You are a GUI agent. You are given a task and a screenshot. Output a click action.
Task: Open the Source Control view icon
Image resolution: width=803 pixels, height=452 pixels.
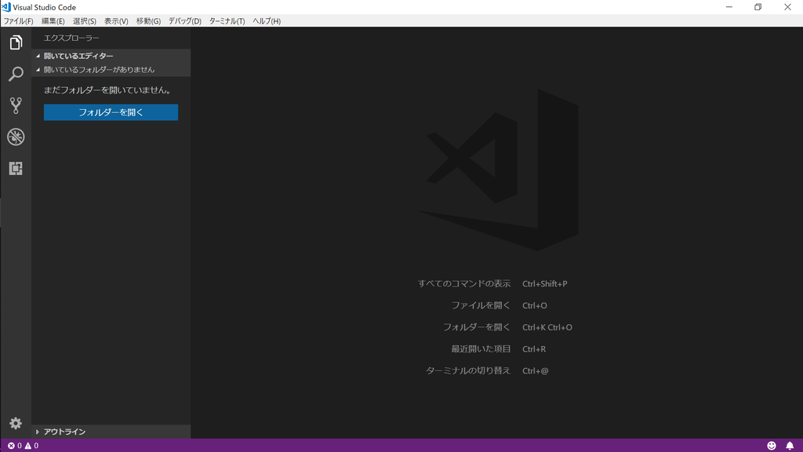(16, 106)
